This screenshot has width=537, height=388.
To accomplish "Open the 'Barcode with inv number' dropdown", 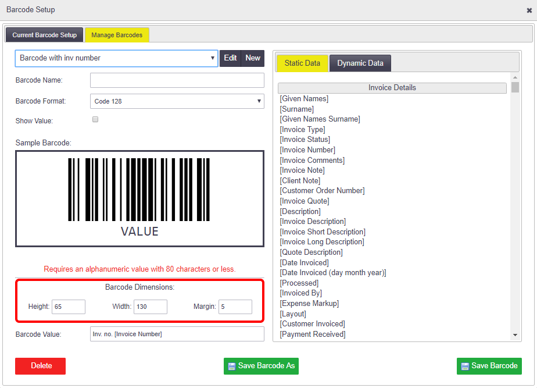I will coord(116,58).
